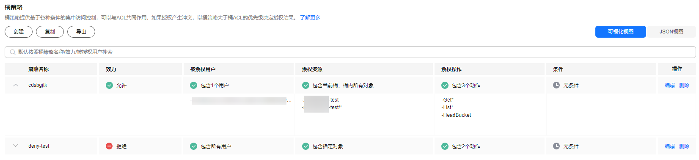Open the 了解更多 link
The image size is (699, 160).
click(310, 18)
